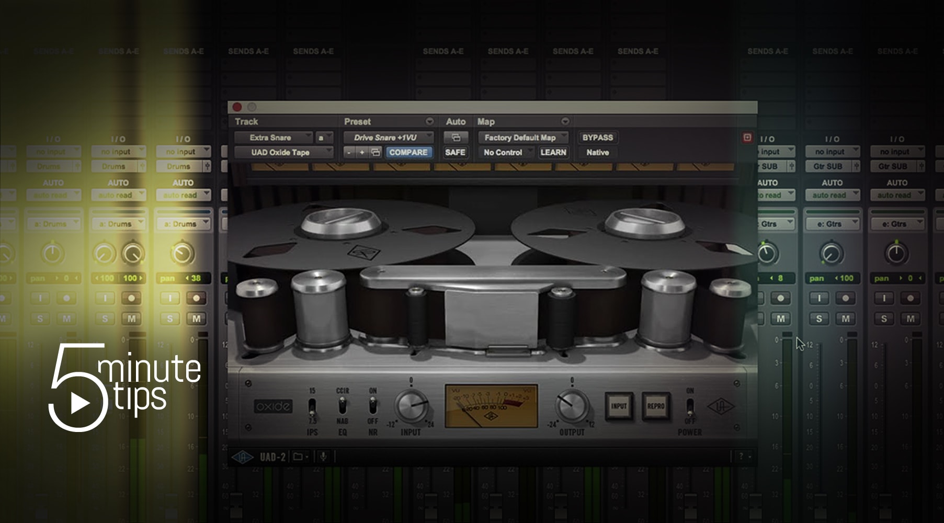Click the tape head cover plate
This screenshot has width=944, height=523.
491,318
